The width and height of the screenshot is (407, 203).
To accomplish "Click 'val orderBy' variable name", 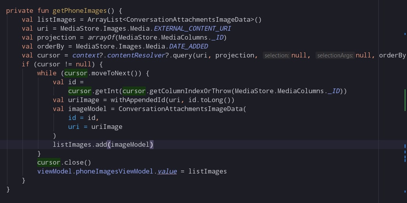I will pos(53,46).
